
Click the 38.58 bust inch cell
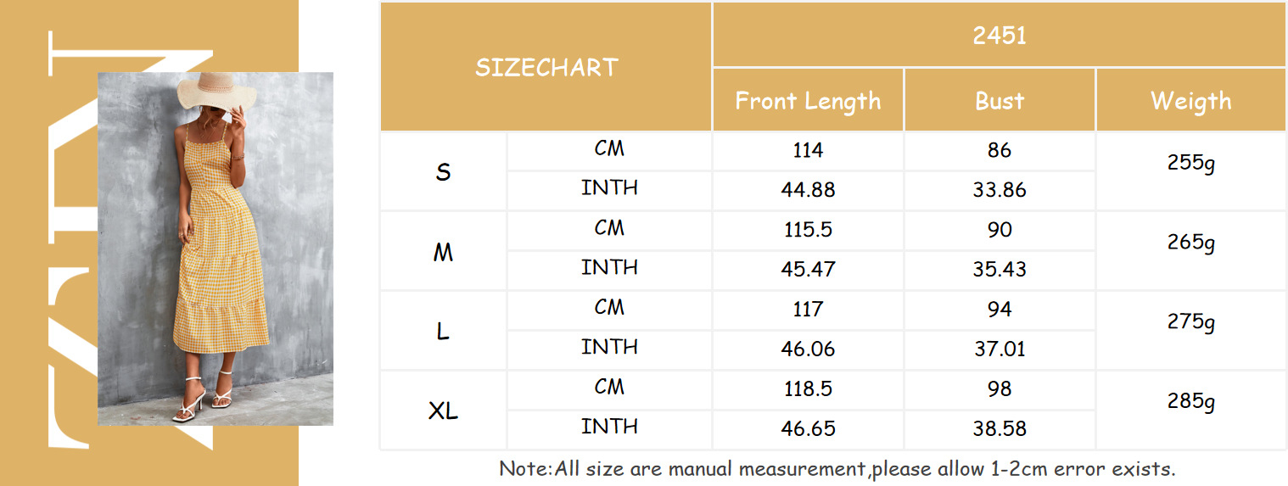[1000, 429]
